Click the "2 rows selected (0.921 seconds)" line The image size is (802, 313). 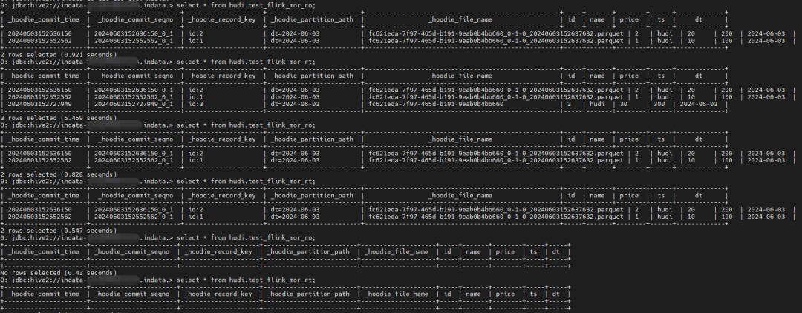click(58, 55)
